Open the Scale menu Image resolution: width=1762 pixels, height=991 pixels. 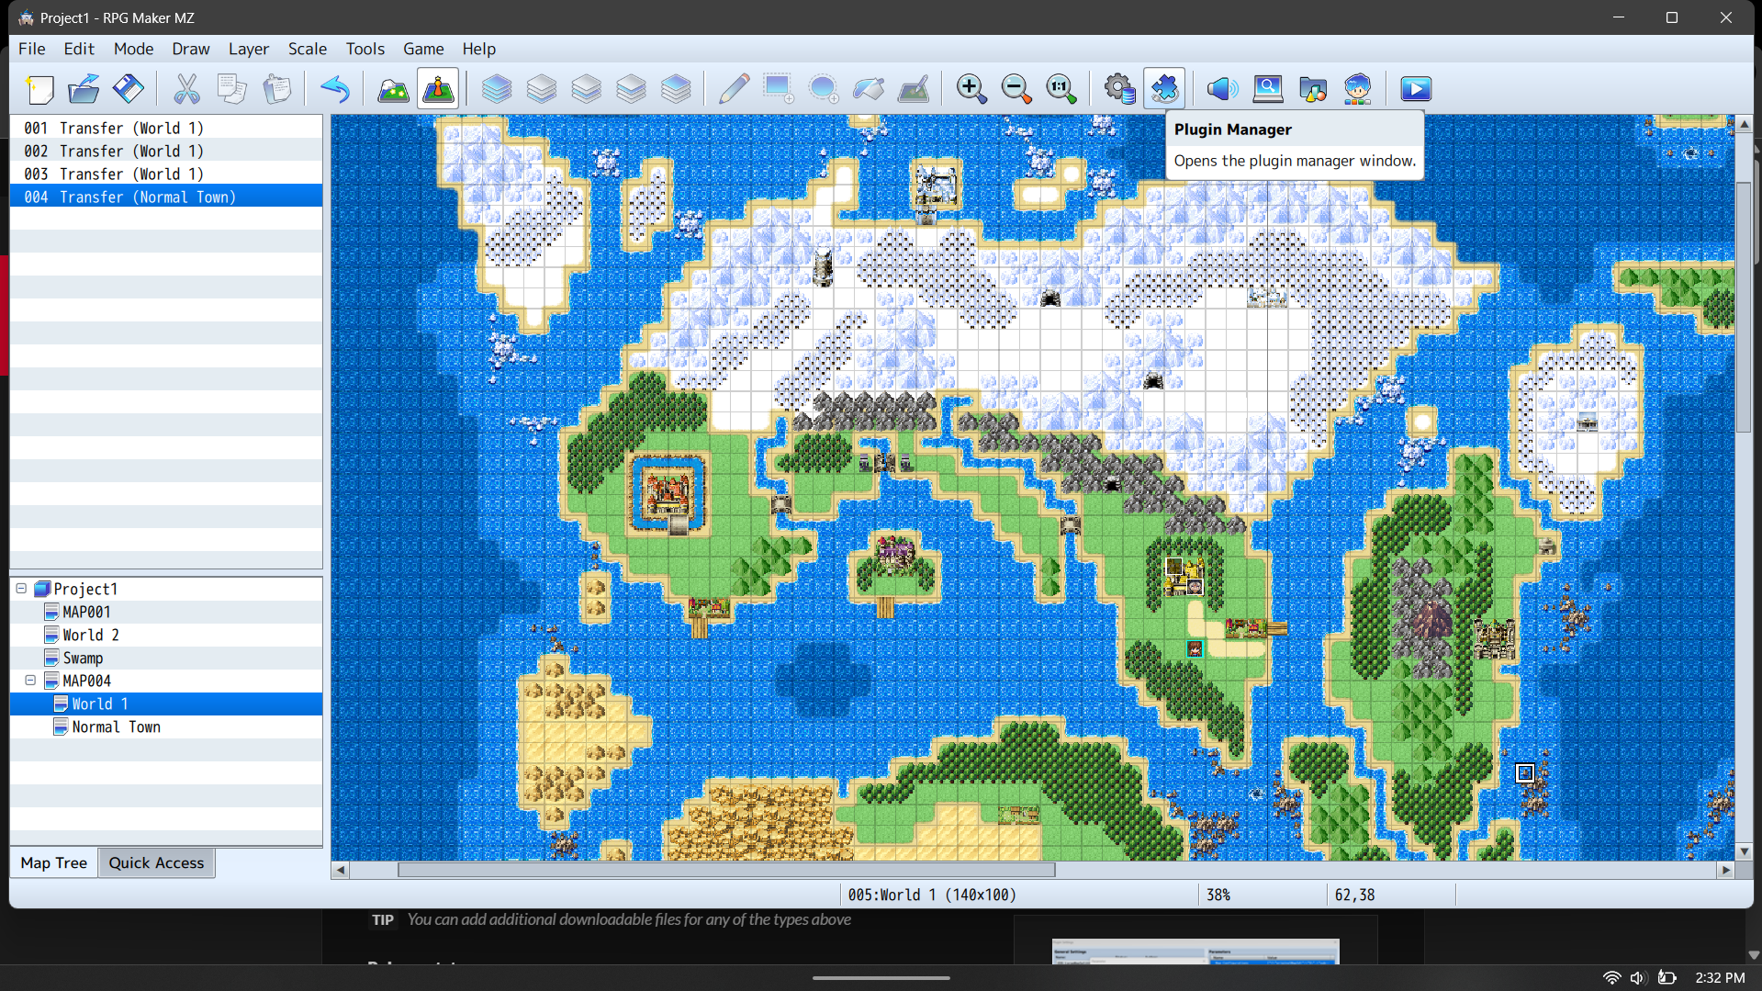point(308,49)
